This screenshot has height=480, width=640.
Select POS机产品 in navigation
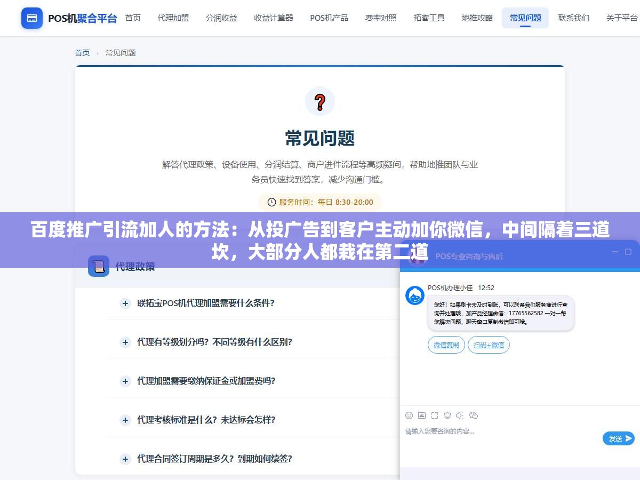329,18
